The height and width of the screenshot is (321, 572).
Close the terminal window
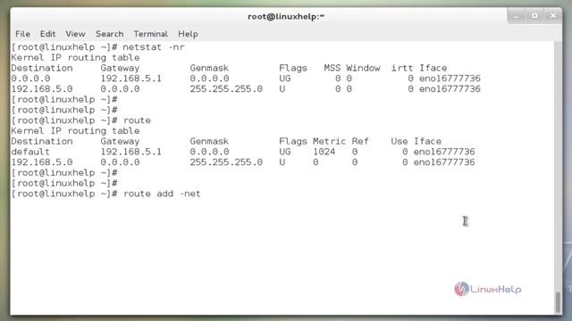click(553, 16)
